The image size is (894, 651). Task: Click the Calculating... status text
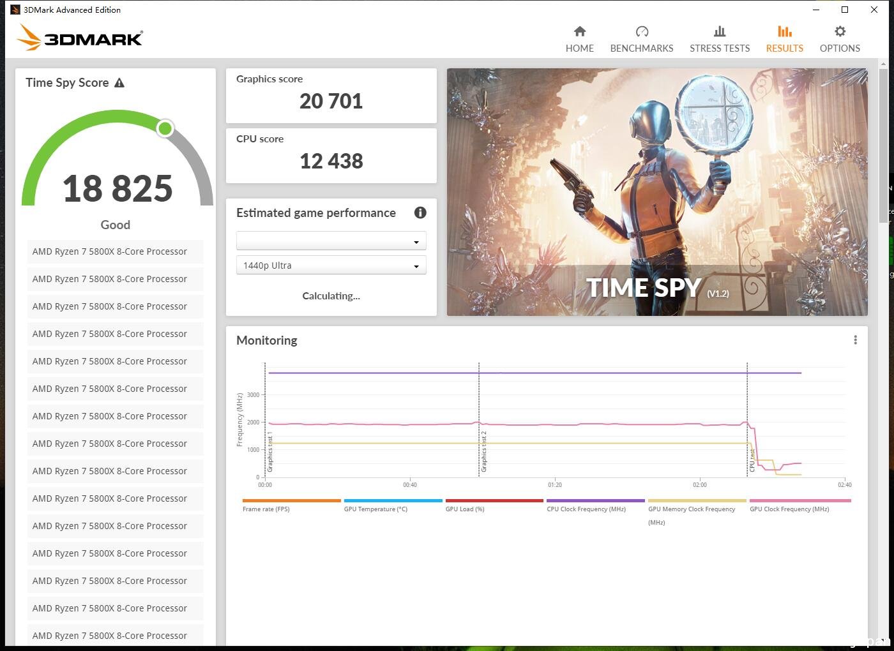tap(331, 296)
